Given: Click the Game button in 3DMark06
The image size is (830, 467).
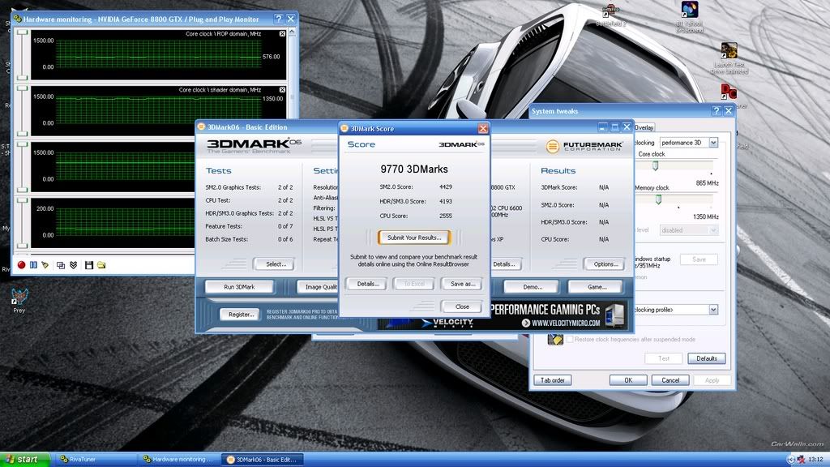Looking at the screenshot, I should pyautogui.click(x=596, y=286).
